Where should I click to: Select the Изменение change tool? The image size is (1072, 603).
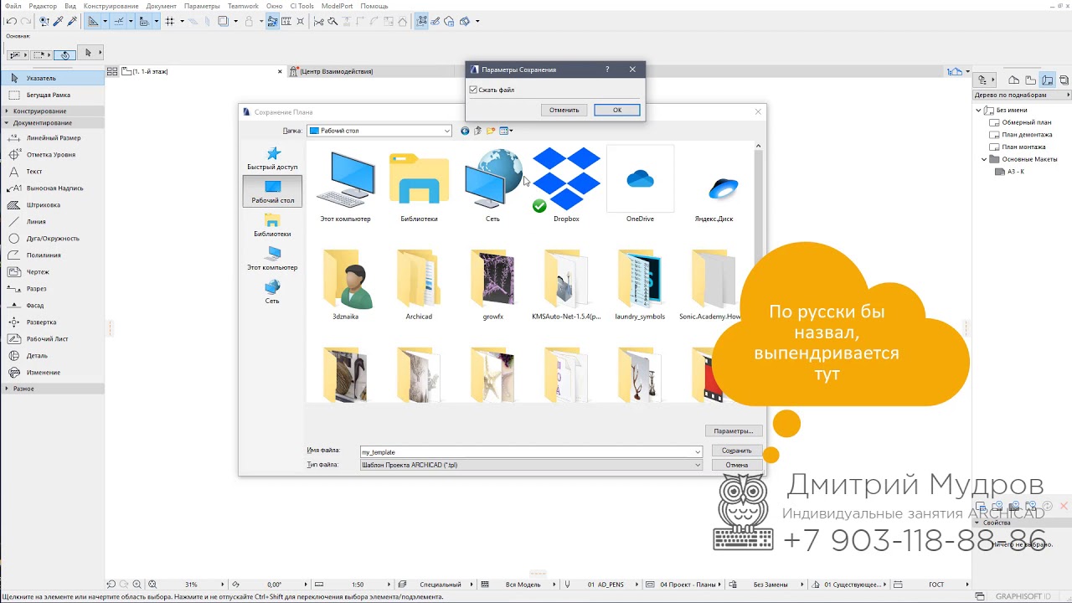coord(52,372)
